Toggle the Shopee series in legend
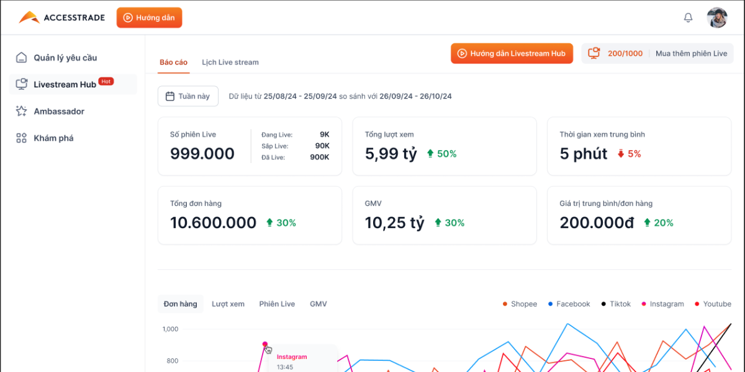This screenshot has height=372, width=745. tap(520, 304)
